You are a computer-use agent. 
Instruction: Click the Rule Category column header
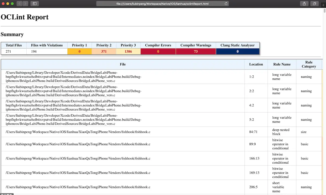coord(309,64)
